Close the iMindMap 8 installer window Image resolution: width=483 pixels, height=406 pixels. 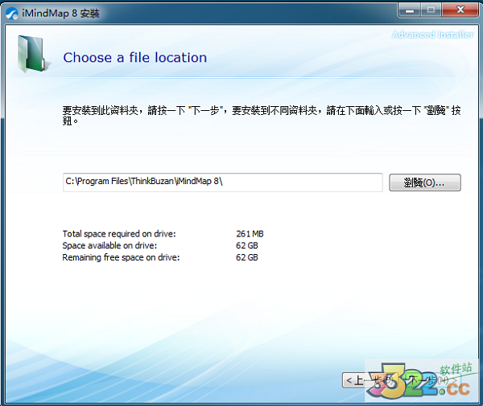(460, 10)
